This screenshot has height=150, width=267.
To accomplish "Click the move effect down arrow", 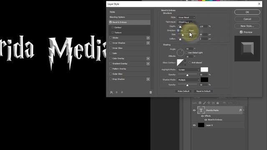I will point(122,92).
